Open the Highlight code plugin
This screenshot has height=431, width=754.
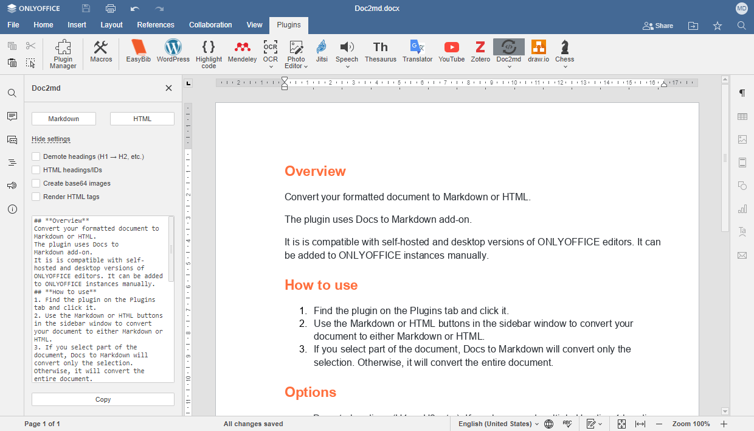(x=209, y=54)
